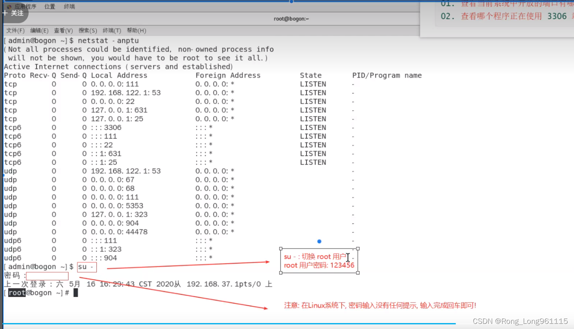This screenshot has width=574, height=329.
Task: Select the udp6 ::1:323 address
Action: click(x=106, y=250)
